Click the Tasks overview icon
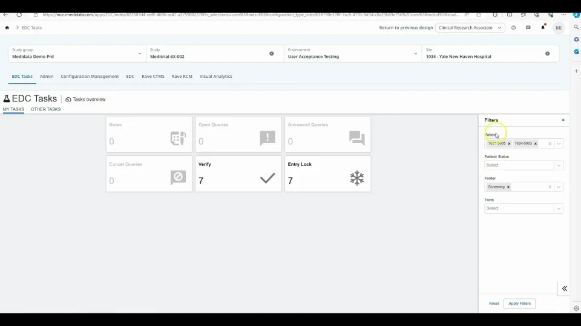581x326 pixels. point(68,100)
